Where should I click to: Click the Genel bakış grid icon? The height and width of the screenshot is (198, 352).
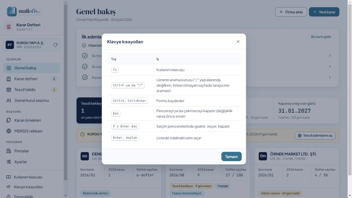tap(9, 68)
